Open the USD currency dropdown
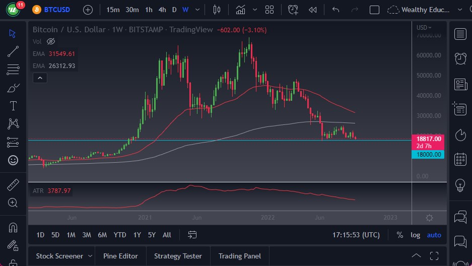This screenshot has height=266, width=472. click(x=424, y=27)
